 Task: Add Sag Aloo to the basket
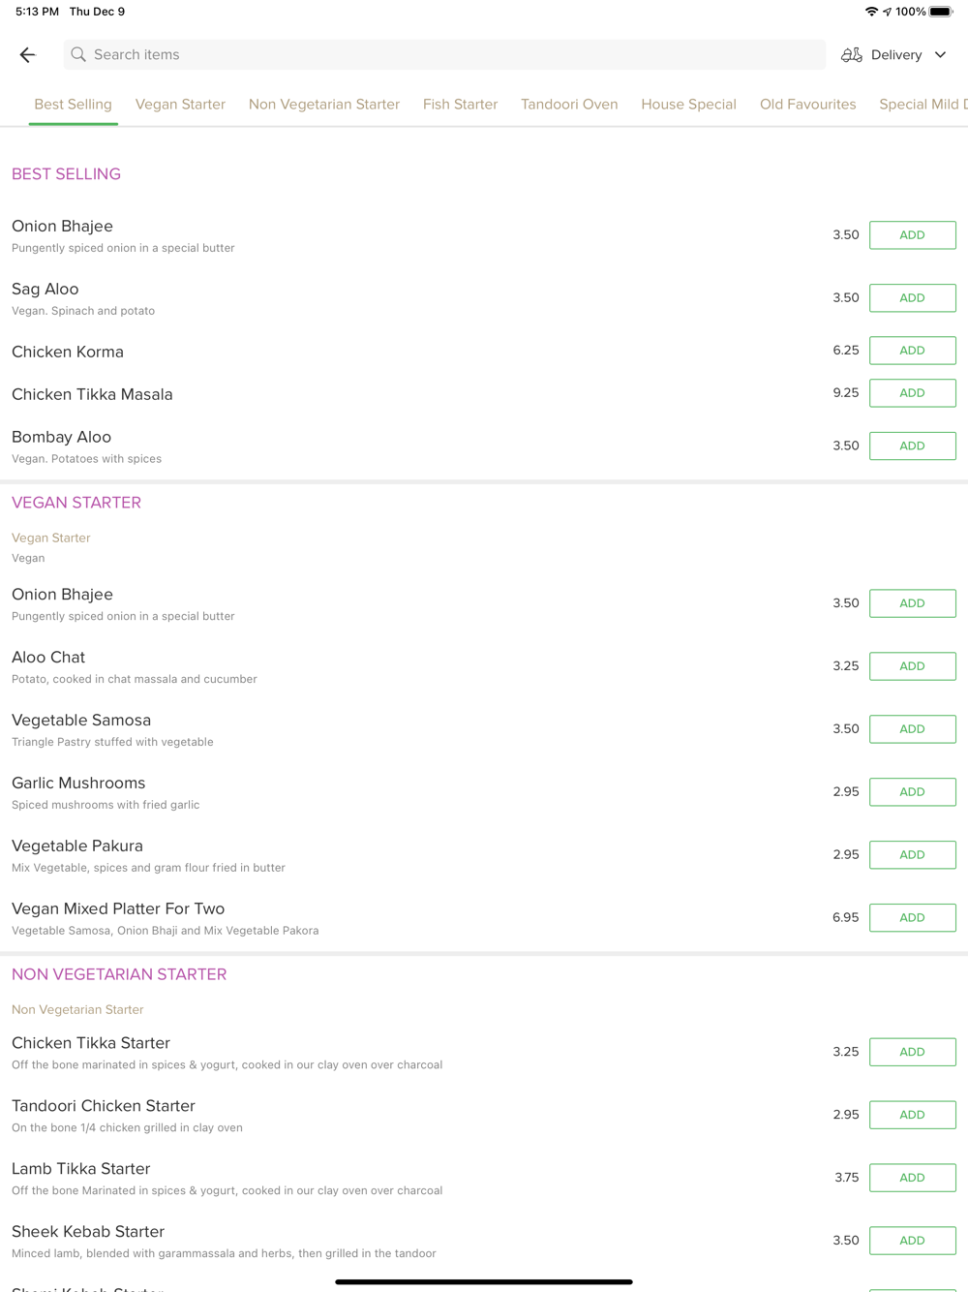pyautogui.click(x=912, y=298)
